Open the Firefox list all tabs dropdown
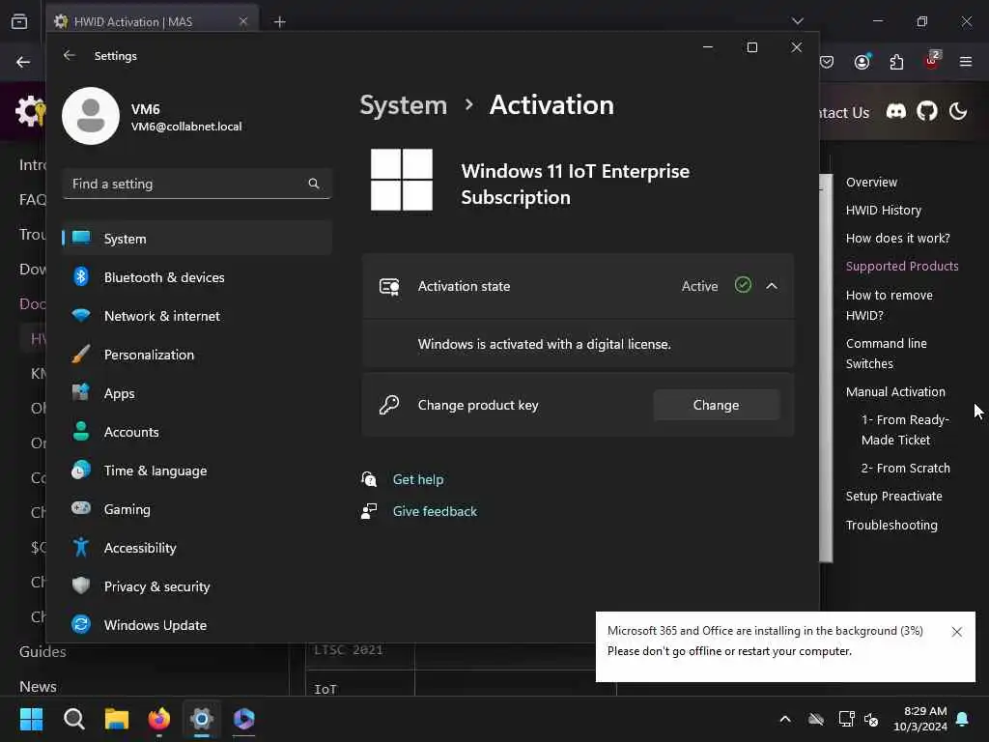 pos(797,21)
